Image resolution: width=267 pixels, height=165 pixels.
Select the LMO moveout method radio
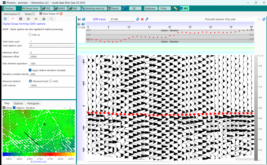click(x=51, y=81)
